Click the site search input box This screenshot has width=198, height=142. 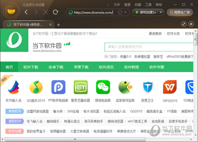(149, 47)
